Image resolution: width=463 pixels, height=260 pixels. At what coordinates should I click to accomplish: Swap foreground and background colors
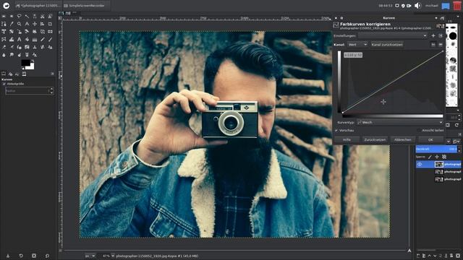click(x=33, y=61)
